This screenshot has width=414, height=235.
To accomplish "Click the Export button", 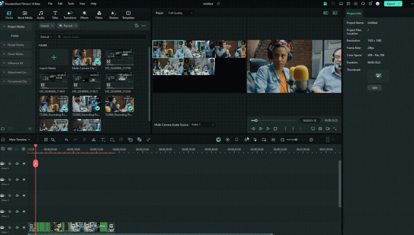I will (x=393, y=4).
